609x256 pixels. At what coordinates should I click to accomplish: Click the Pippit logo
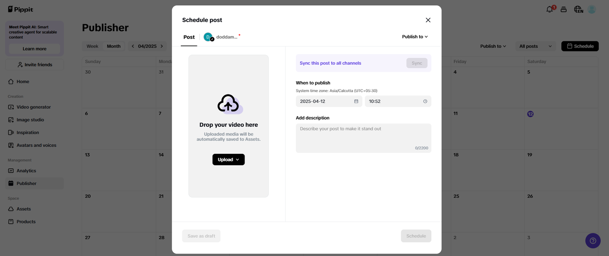(x=20, y=9)
